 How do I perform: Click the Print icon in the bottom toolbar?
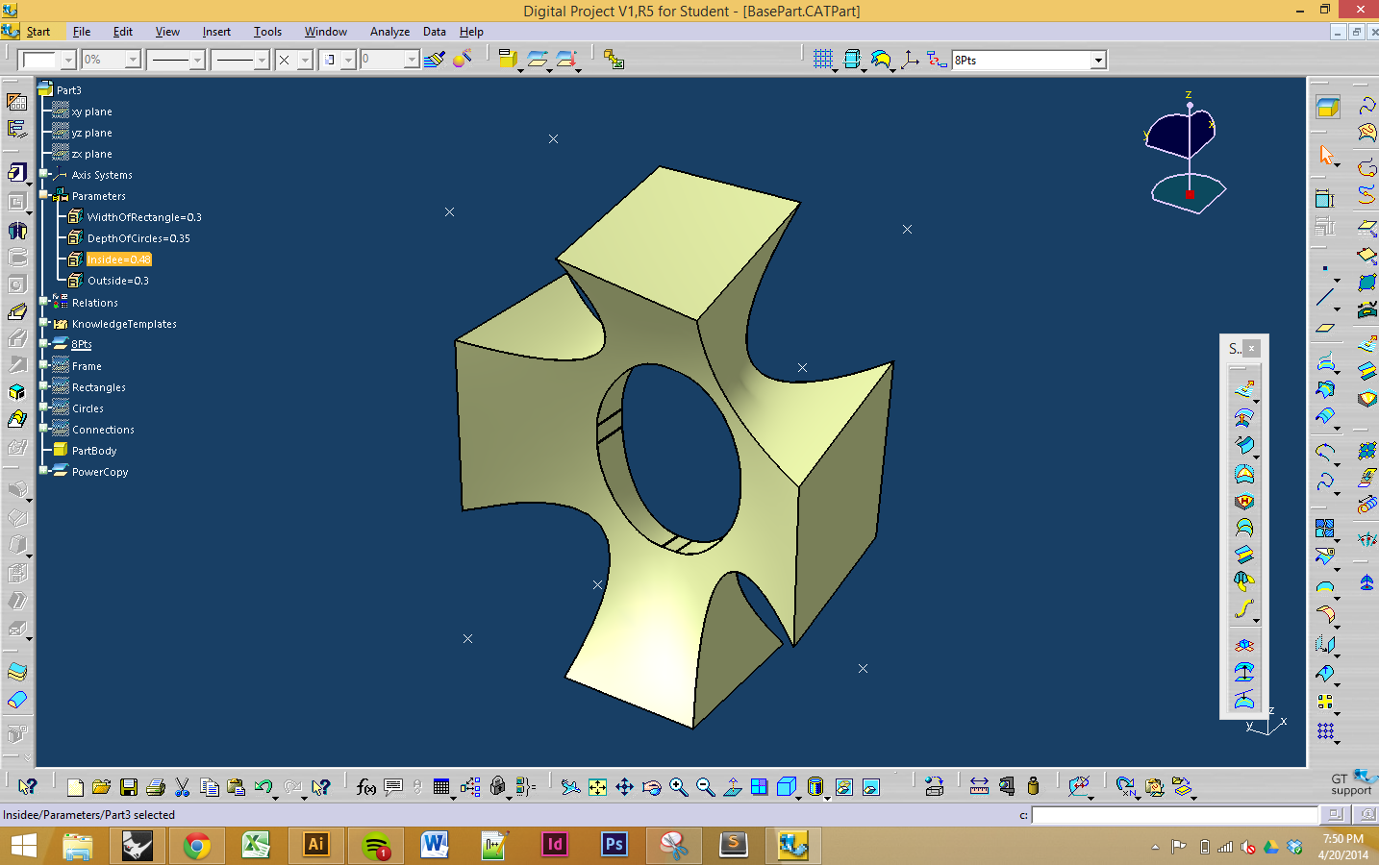point(155,787)
